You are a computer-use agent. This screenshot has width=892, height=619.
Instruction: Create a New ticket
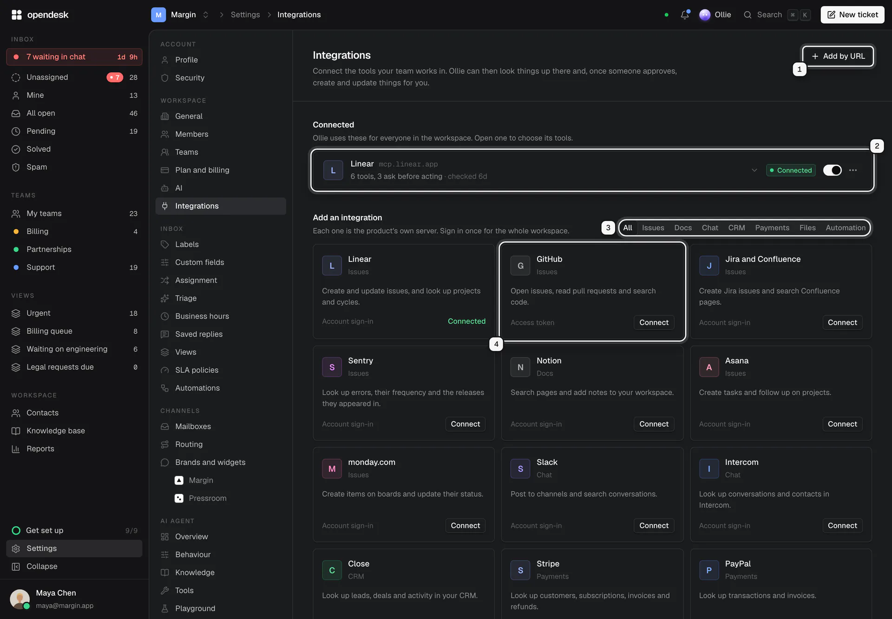point(853,15)
